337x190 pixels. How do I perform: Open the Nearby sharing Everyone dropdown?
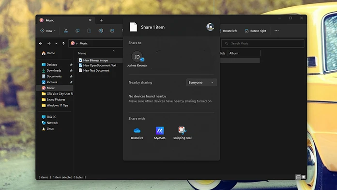point(201,82)
